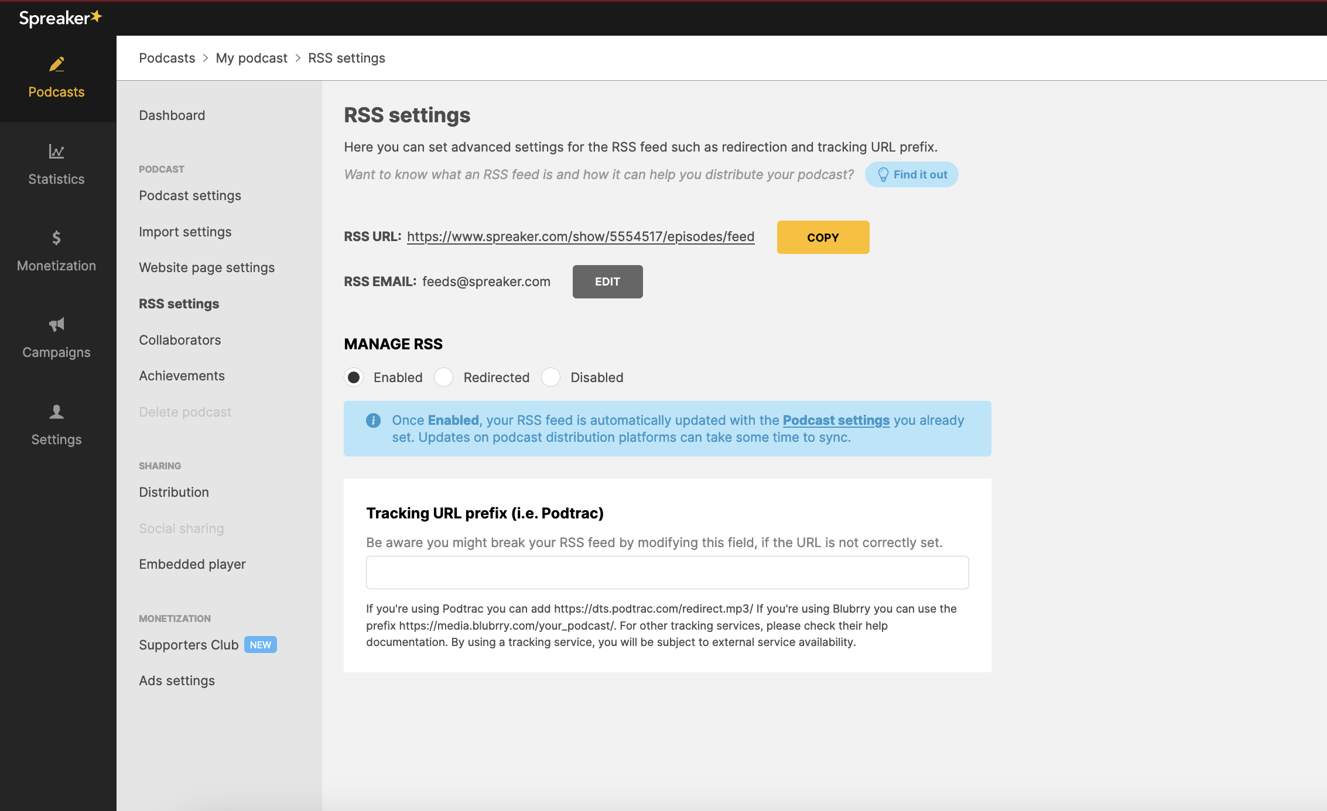Viewport: 1327px width, 811px height.
Task: Click the tracking URL prefix input field
Action: pyautogui.click(x=666, y=572)
